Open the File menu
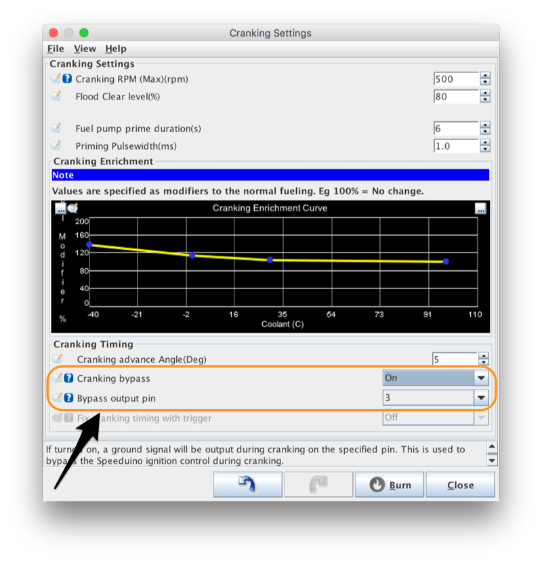This screenshot has width=542, height=562. 55,49
